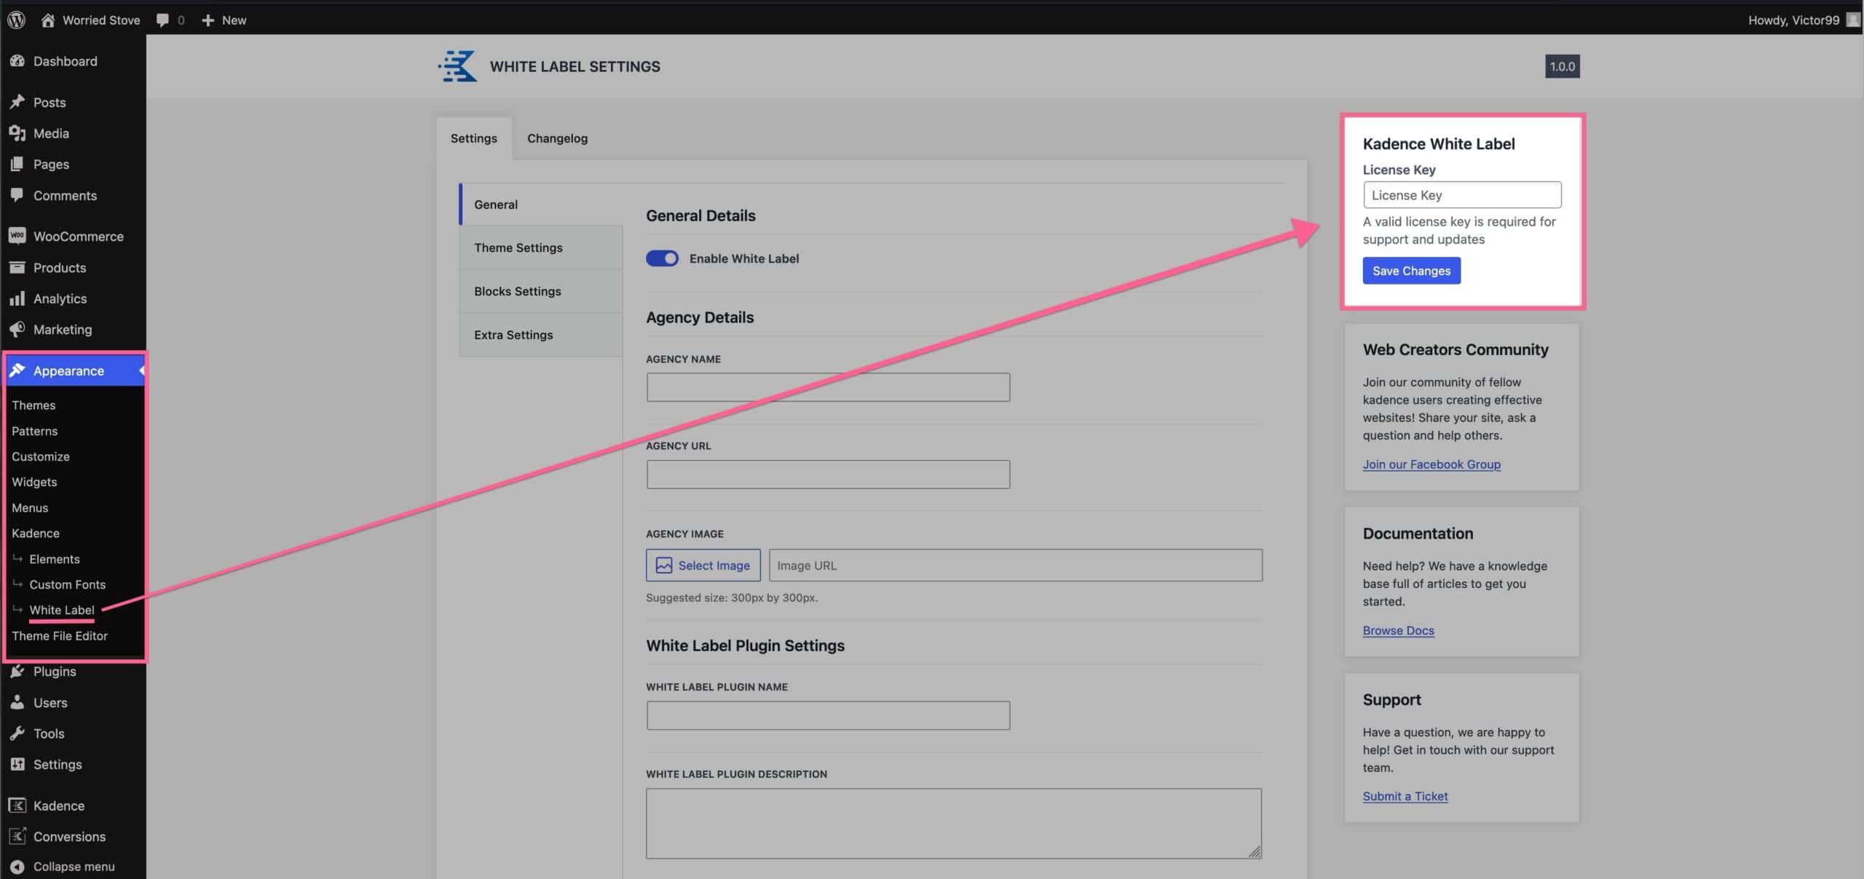Open Patterns under Appearance

34,431
